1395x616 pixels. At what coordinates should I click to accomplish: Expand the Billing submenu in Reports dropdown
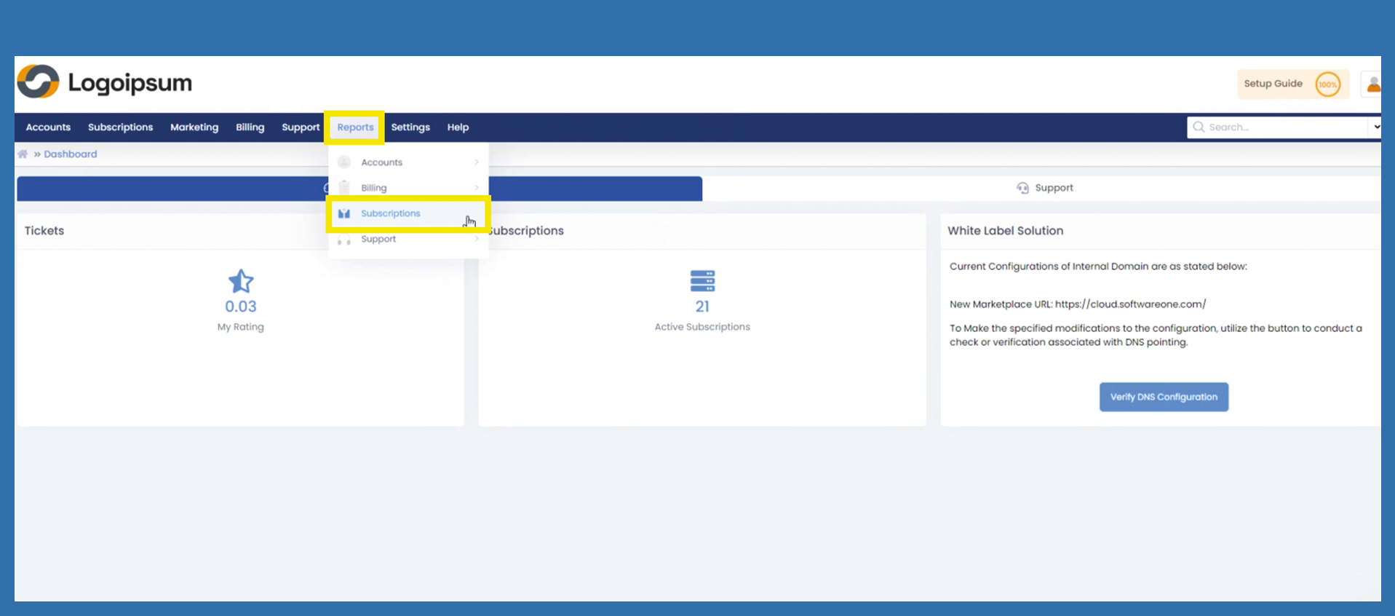(x=477, y=188)
